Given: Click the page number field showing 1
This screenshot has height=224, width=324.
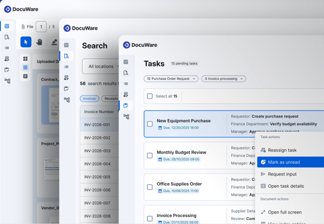Looking at the screenshot, I should tap(41, 26).
